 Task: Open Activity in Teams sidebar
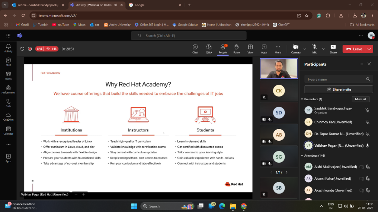point(9,48)
